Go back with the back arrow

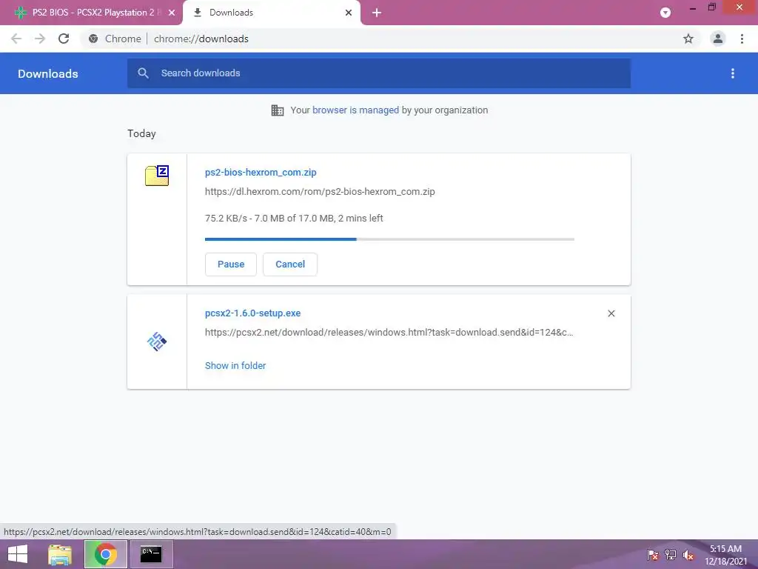(x=16, y=39)
